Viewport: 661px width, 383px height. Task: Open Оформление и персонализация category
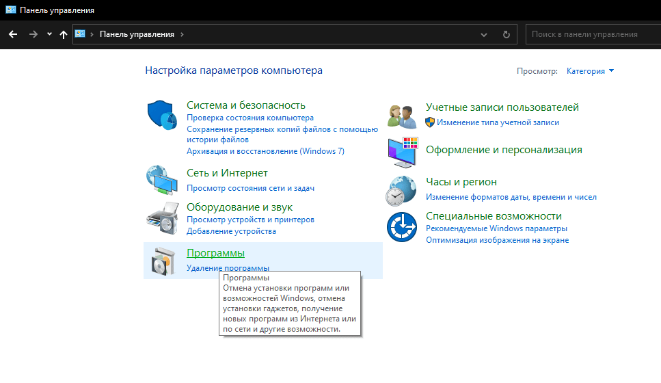[x=504, y=150]
